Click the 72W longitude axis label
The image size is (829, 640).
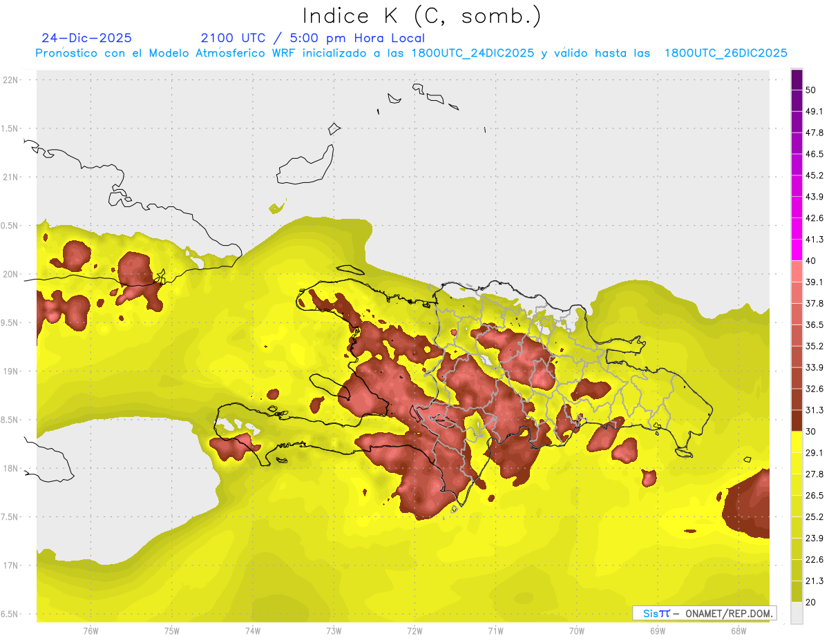tap(414, 630)
